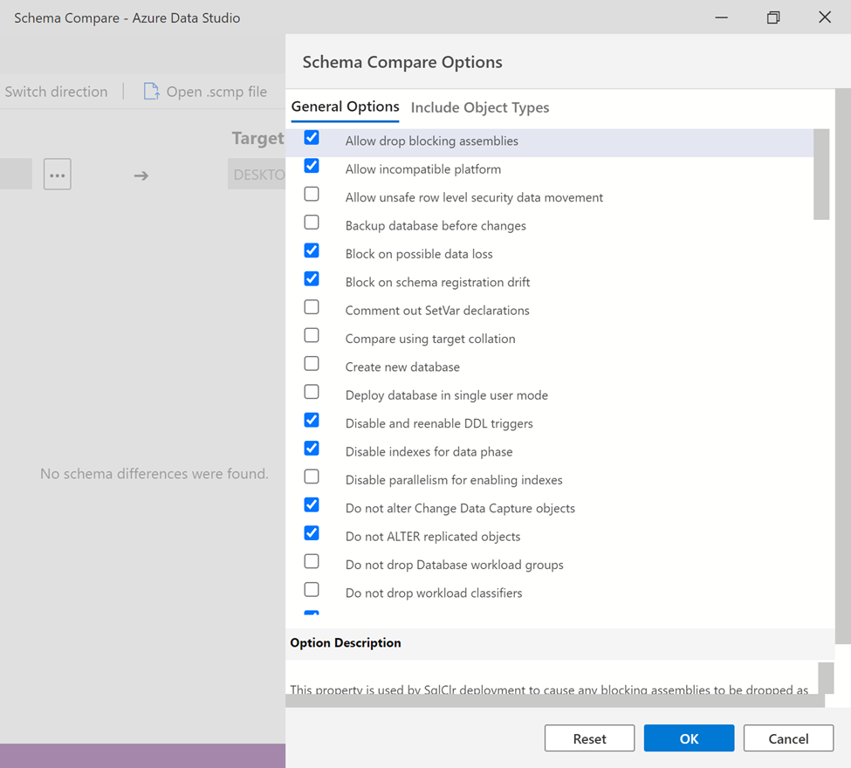The image size is (851, 768).
Task: Enable Deploy database in single user mode
Action: coord(312,392)
